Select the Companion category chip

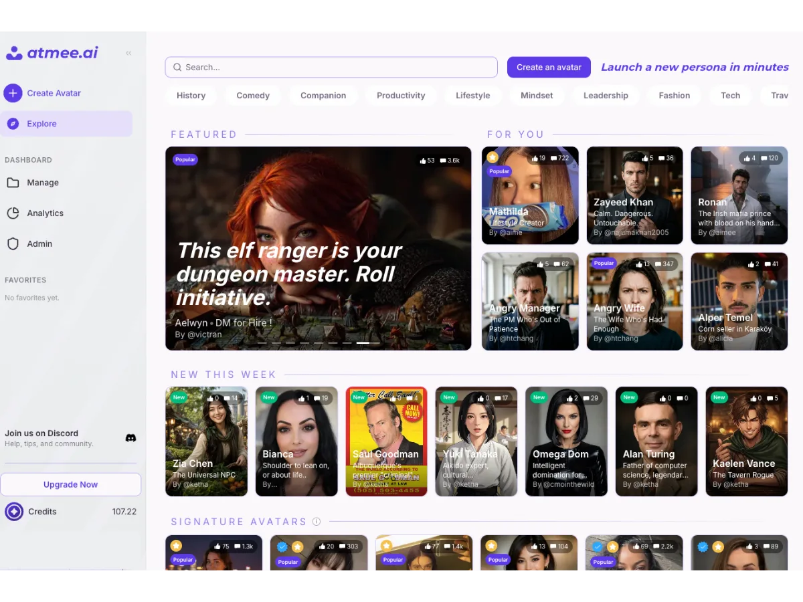[x=323, y=96]
